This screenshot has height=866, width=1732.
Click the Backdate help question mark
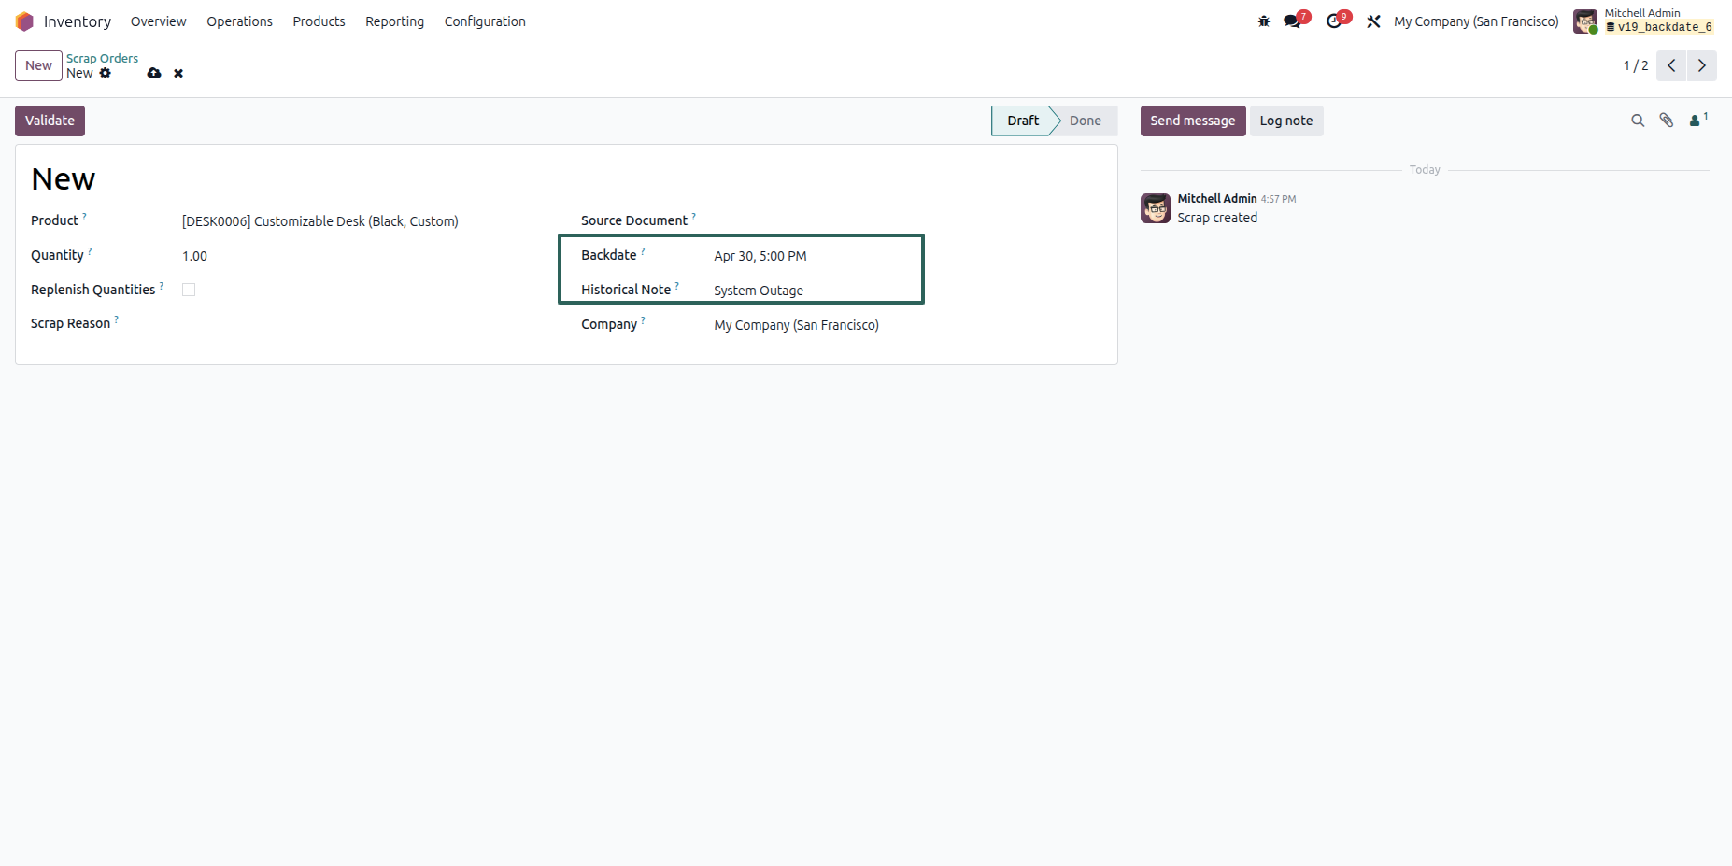pos(643,250)
